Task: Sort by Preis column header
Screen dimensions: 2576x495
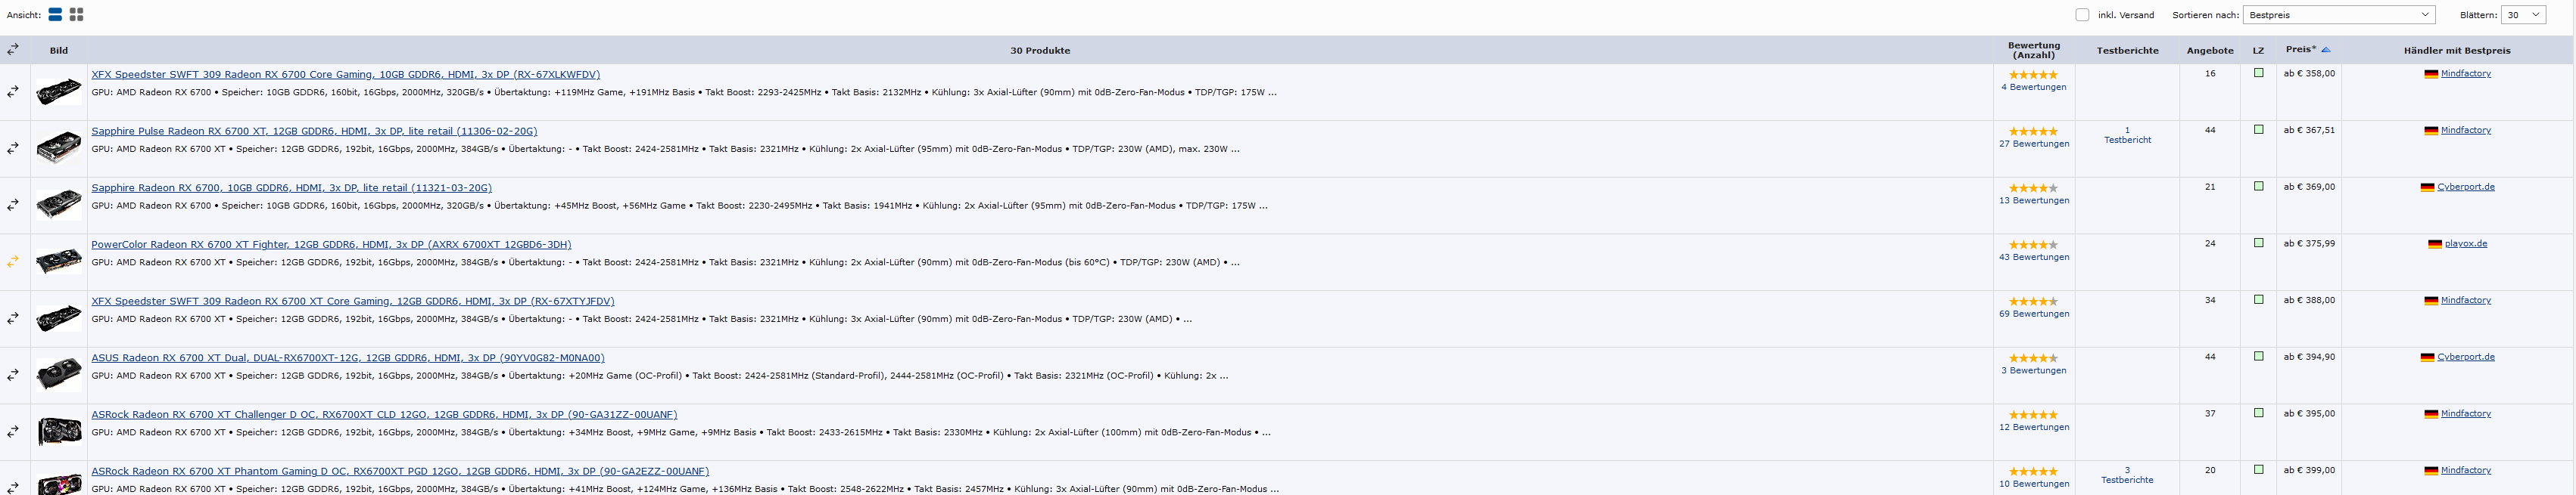Action: (x=2300, y=50)
